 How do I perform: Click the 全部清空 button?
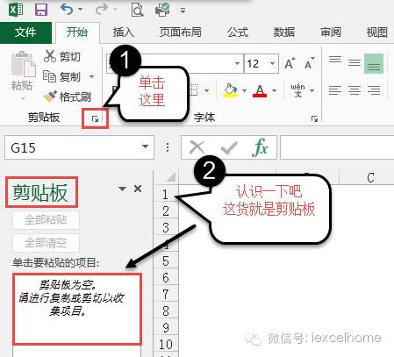[46, 243]
